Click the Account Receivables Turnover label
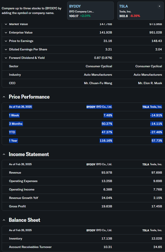Image resolution: width=165 pixels, height=252 pixels. 30,247
